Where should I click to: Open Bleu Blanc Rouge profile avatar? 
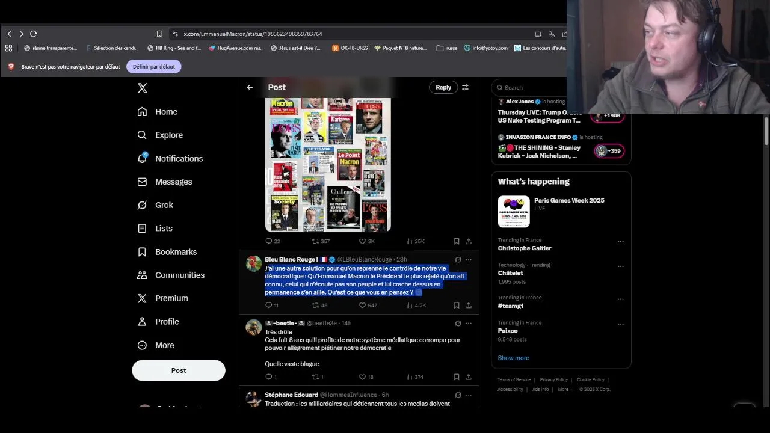tap(253, 263)
